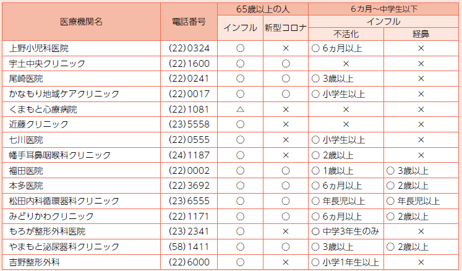
Task: Select 松田内科循環器科クリニック in the list
Action: 64,201
